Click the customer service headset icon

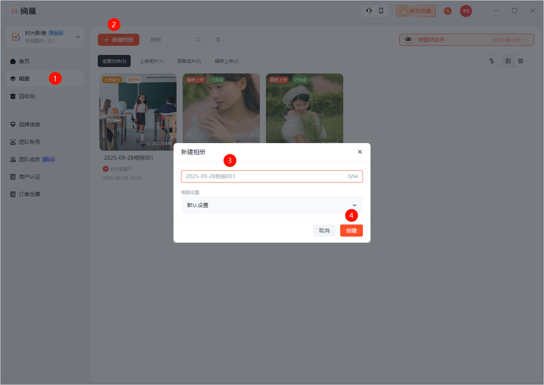(369, 11)
